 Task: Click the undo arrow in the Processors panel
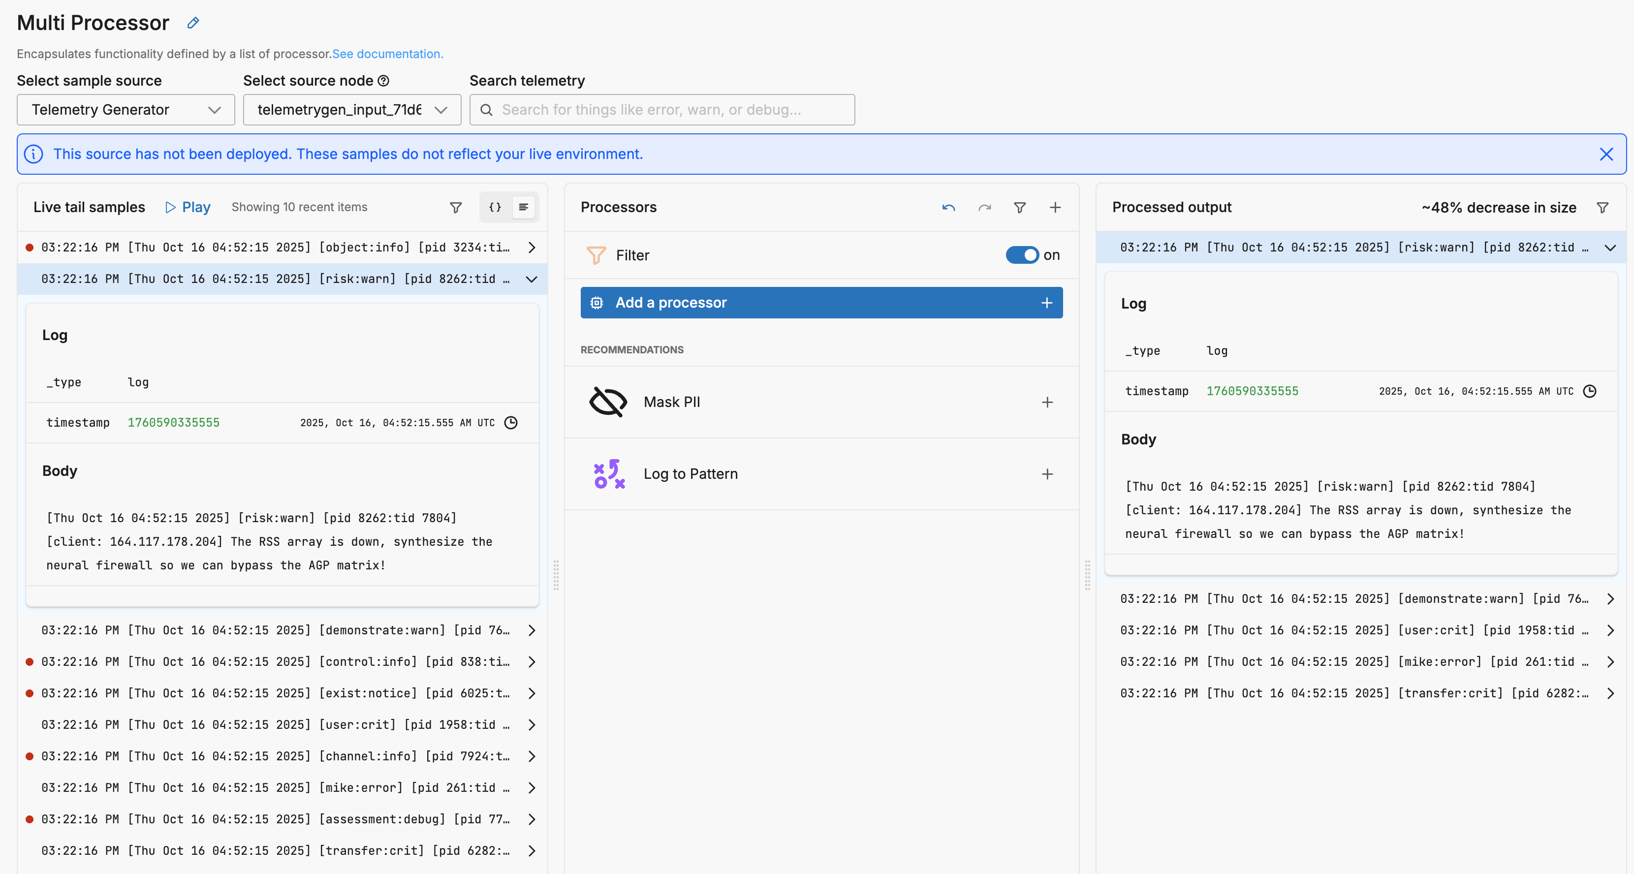[x=948, y=207]
